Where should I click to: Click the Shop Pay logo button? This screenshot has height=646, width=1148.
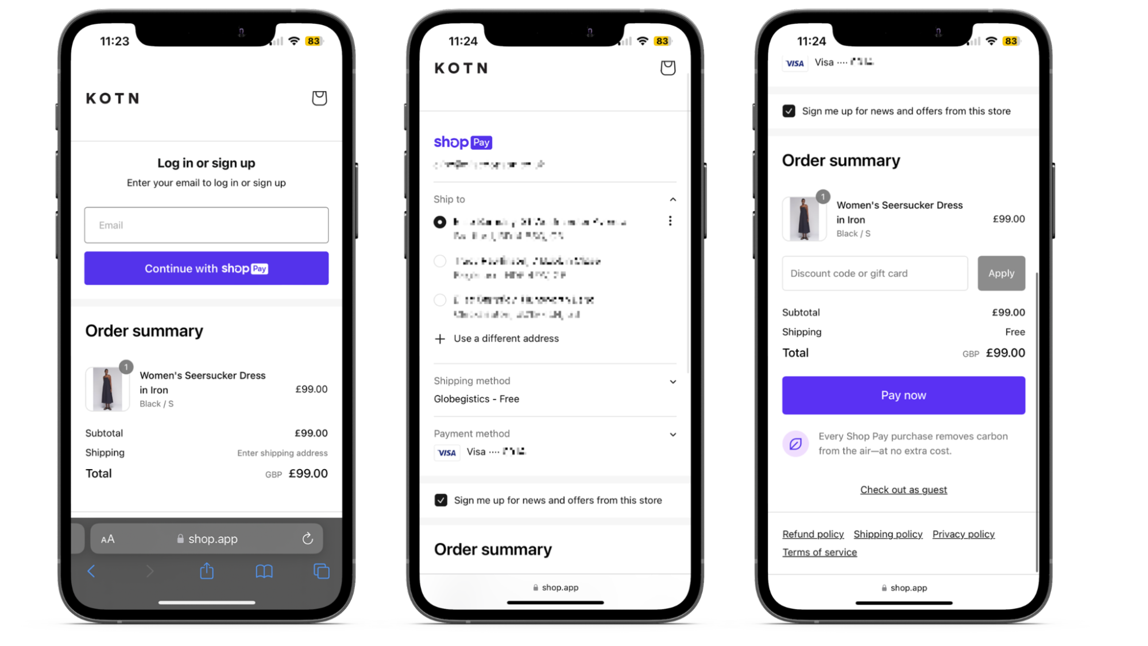(x=463, y=142)
